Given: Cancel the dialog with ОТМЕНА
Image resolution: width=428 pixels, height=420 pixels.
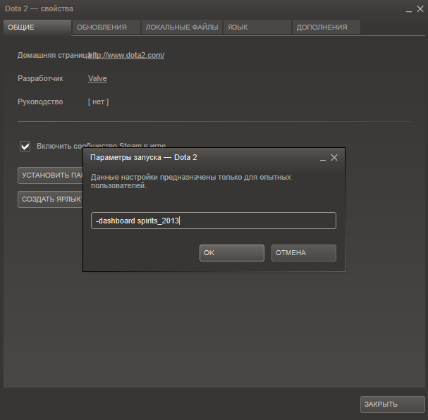Looking at the screenshot, I should coord(303,252).
